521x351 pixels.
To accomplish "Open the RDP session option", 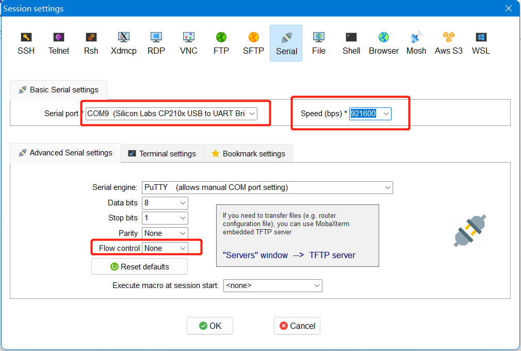I will point(156,43).
